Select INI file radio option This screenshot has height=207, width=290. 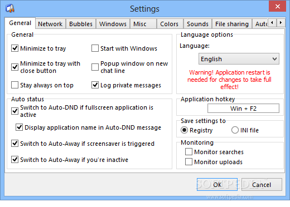point(235,130)
